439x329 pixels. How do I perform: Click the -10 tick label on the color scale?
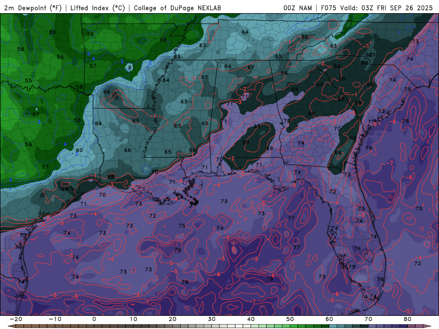click(55, 319)
